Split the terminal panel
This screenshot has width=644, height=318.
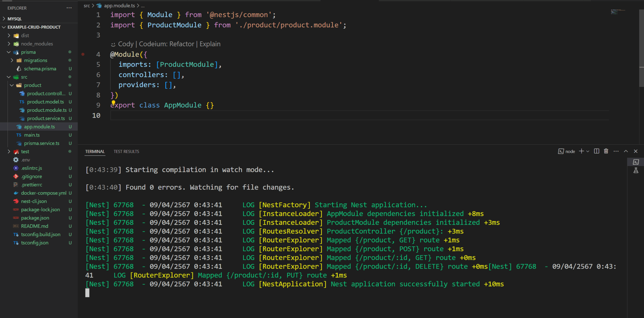click(596, 151)
